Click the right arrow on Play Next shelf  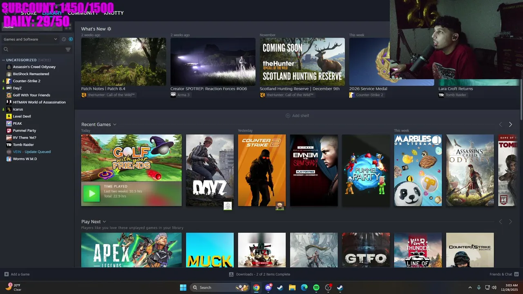point(510,222)
